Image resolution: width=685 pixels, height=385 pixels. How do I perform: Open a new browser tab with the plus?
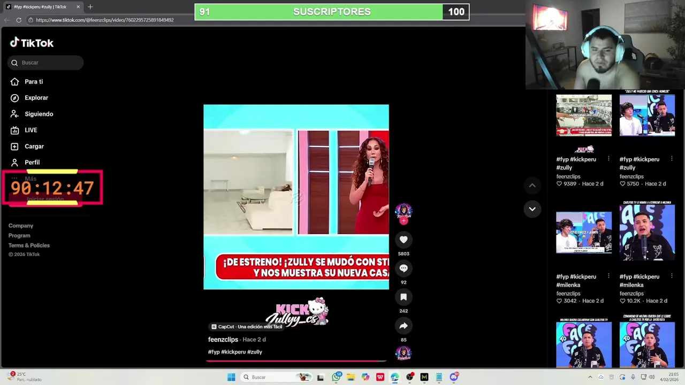click(x=90, y=7)
